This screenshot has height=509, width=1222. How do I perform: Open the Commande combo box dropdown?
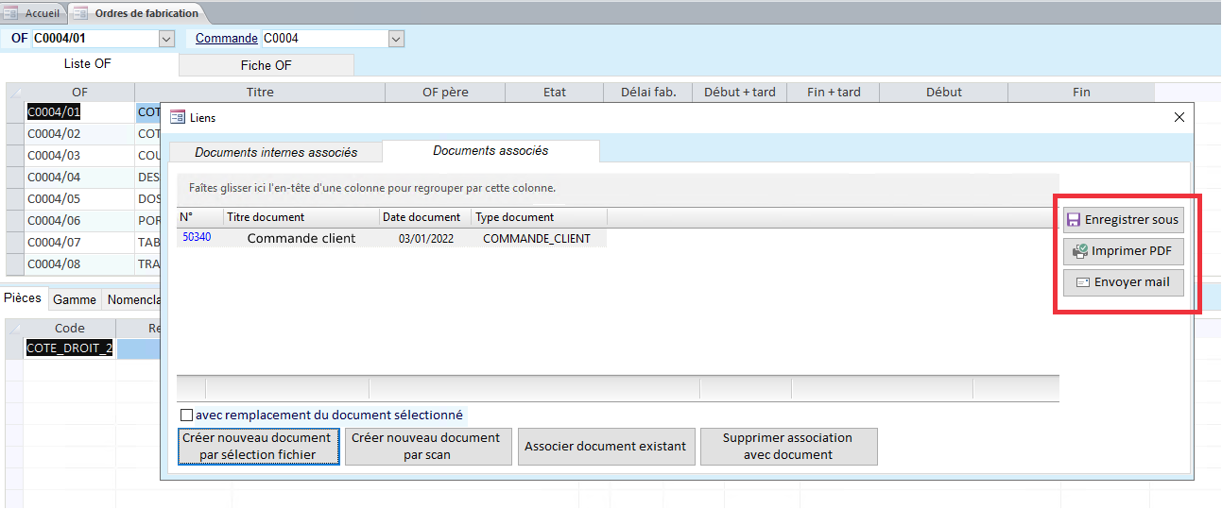396,39
